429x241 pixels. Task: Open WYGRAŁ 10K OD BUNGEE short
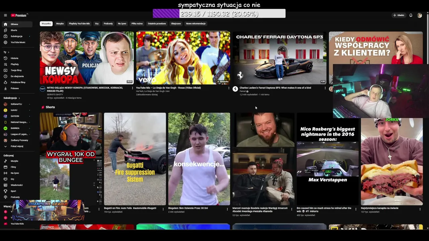71,159
